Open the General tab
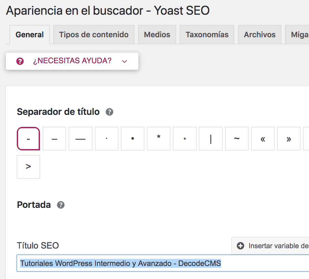 [x=29, y=35]
